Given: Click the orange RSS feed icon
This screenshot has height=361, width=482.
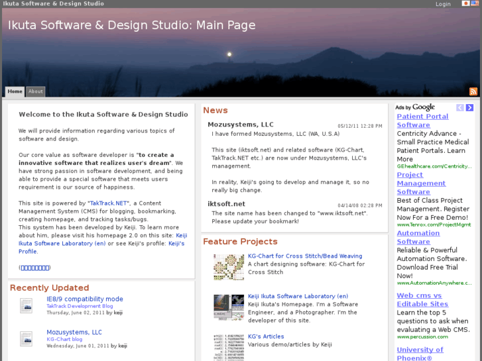Looking at the screenshot, I should point(473,91).
